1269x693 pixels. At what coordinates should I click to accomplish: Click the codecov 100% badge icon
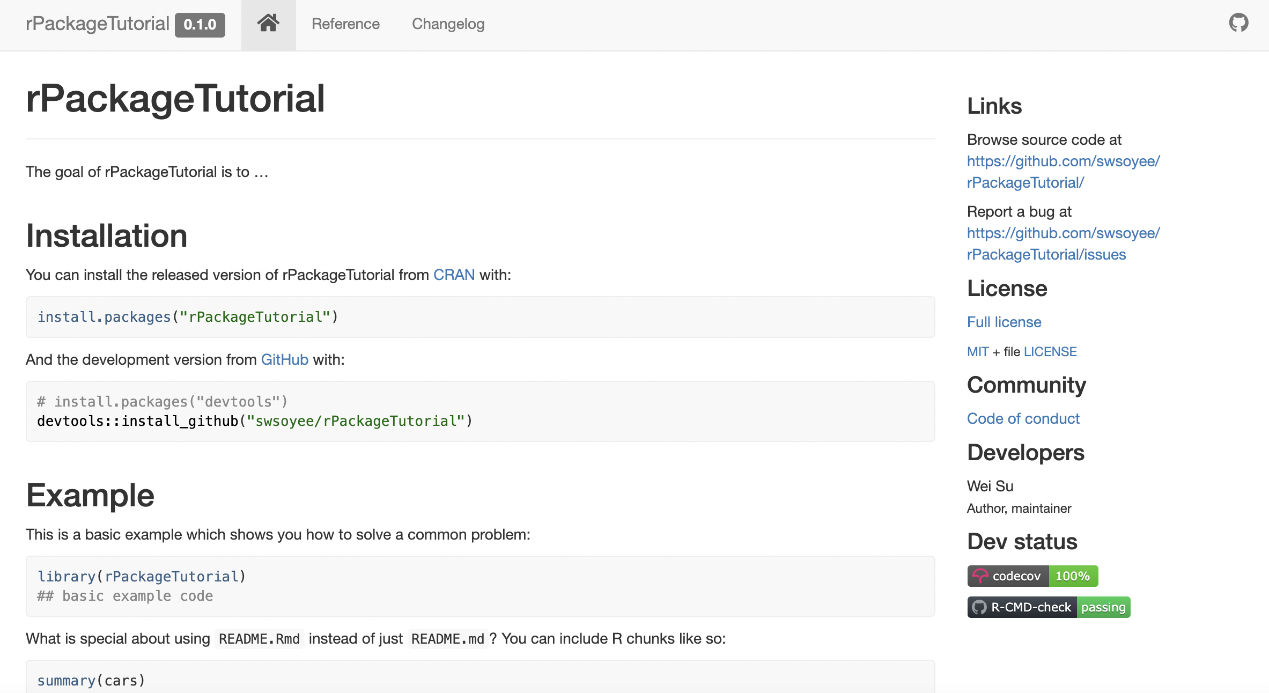point(1032,575)
